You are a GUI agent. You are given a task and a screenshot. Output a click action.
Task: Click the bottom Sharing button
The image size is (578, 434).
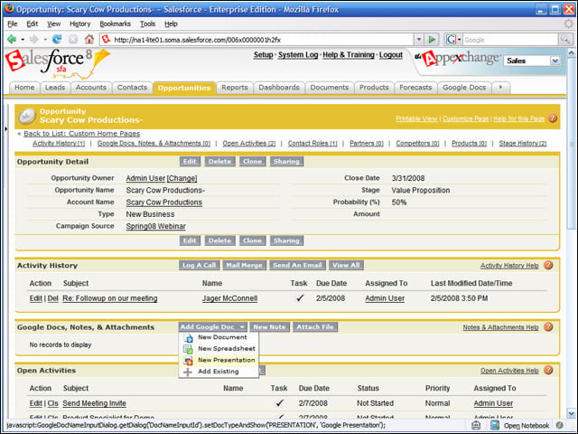pos(286,241)
